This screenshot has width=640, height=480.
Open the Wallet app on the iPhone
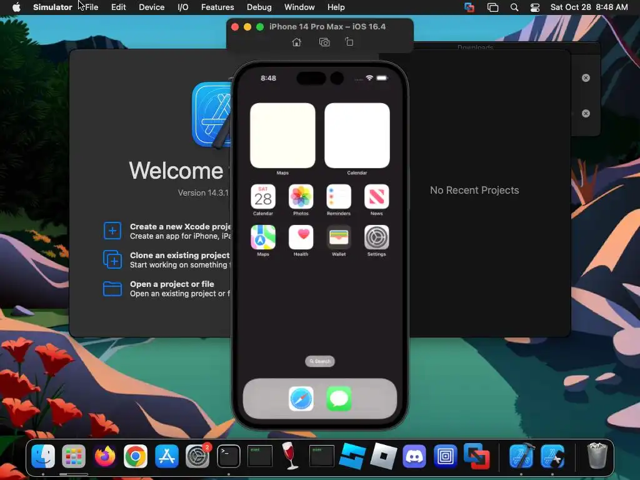click(339, 237)
